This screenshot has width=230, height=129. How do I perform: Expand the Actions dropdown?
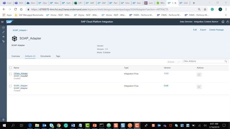pos(173,62)
